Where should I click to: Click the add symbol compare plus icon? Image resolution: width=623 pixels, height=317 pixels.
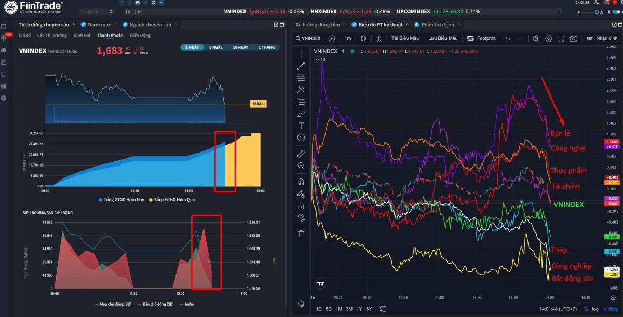click(x=332, y=38)
